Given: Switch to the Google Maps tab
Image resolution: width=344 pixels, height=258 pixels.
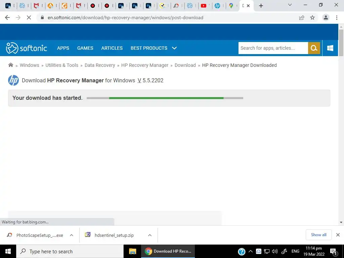Looking at the screenshot, I should tap(231, 6).
